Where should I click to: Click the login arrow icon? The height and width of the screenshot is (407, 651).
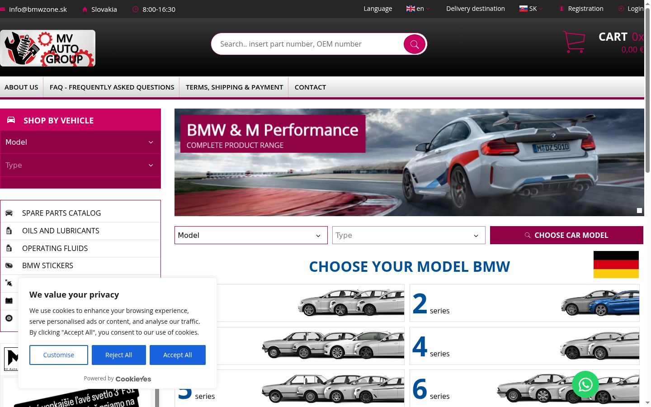621,9
